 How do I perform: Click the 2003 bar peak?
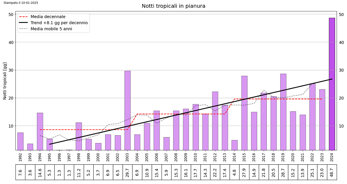click(x=127, y=72)
